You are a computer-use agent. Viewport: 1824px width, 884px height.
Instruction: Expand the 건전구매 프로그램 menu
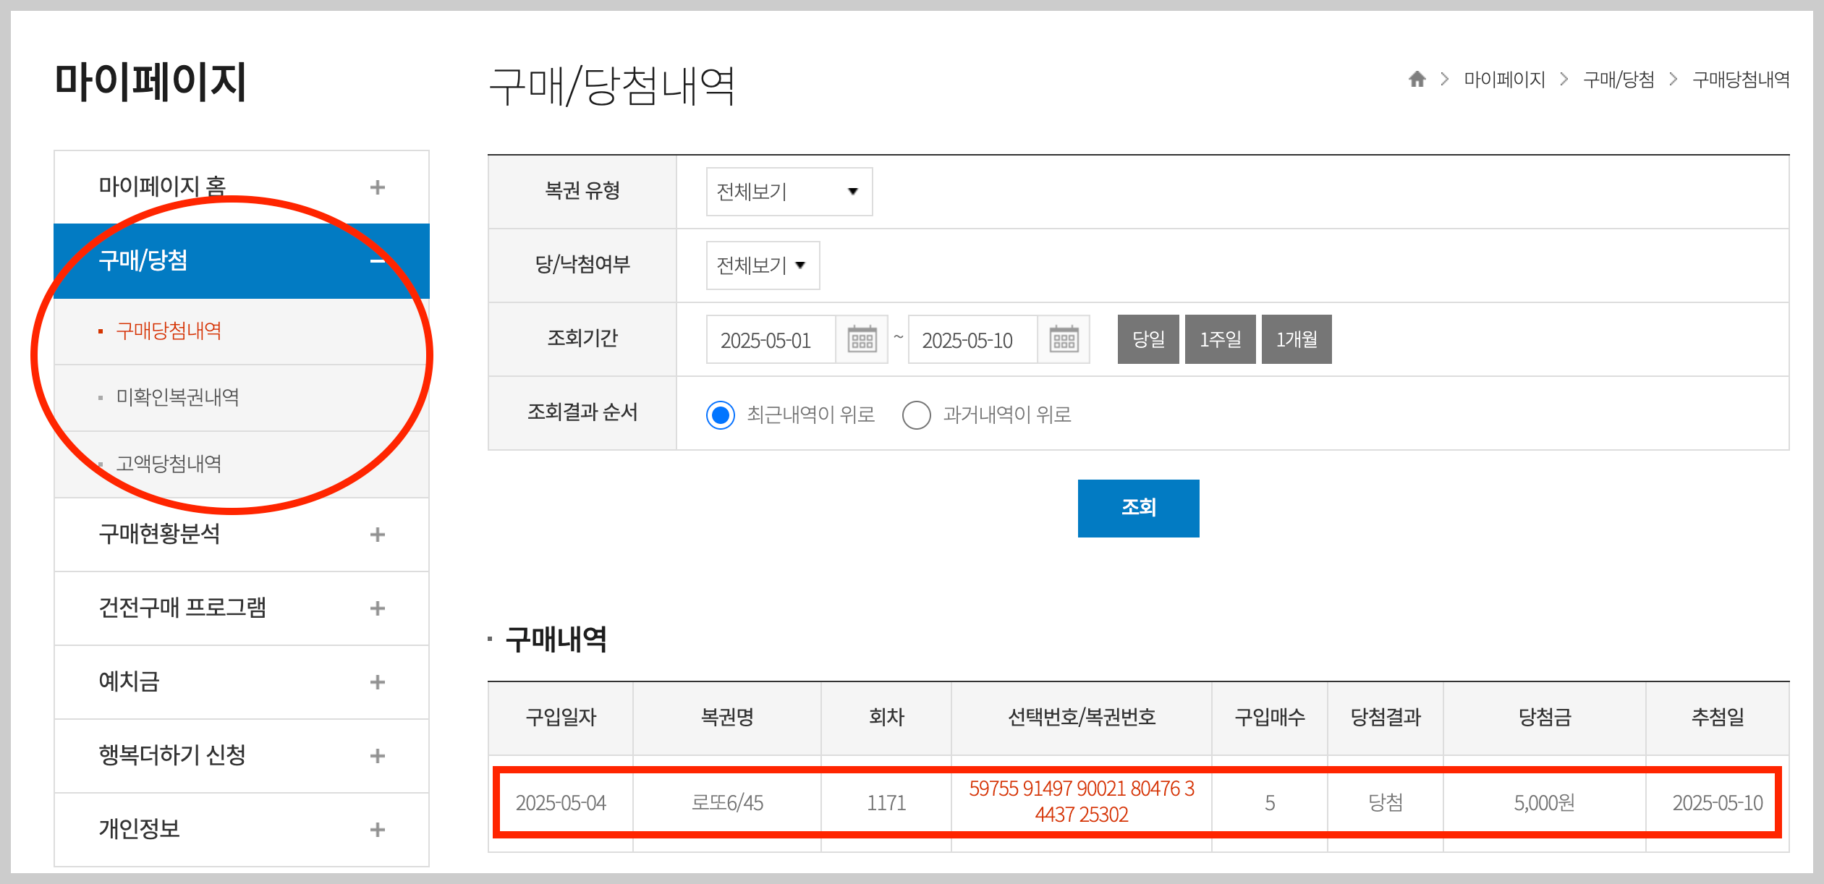pyautogui.click(x=377, y=608)
